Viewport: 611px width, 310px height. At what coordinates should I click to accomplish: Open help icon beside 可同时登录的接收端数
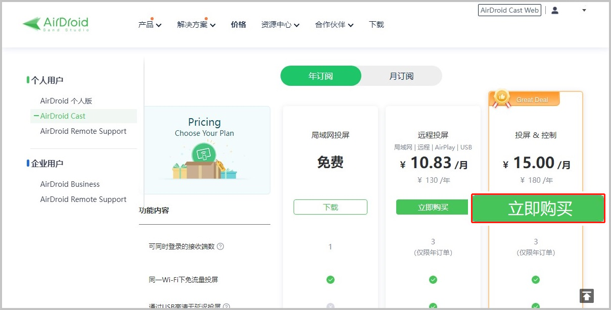(220, 246)
